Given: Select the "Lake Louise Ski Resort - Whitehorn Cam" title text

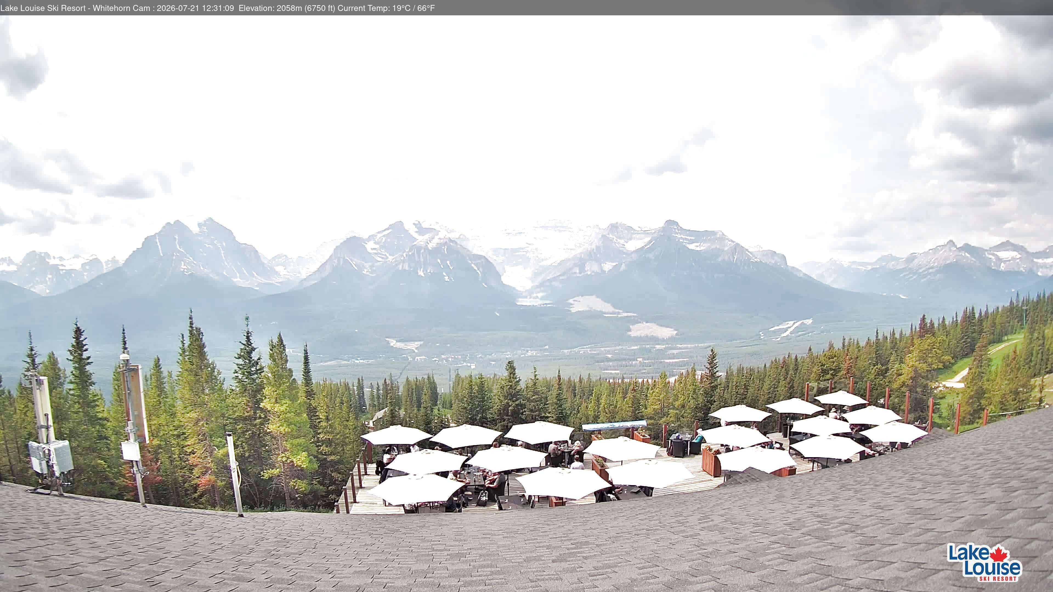Looking at the screenshot, I should click(75, 8).
